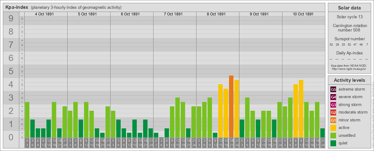Click the 'quiet' legend label

(x=344, y=143)
